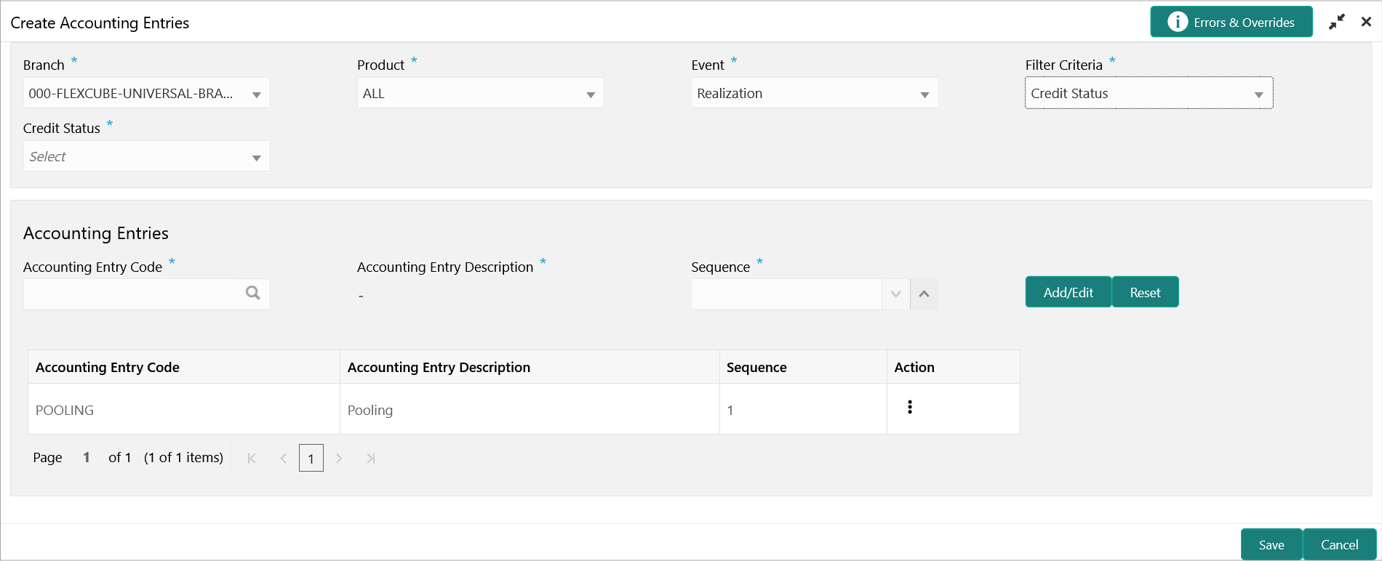This screenshot has width=1382, height=561.
Task: Open the Credit Status Select dropdown
Action: pyautogui.click(x=146, y=156)
